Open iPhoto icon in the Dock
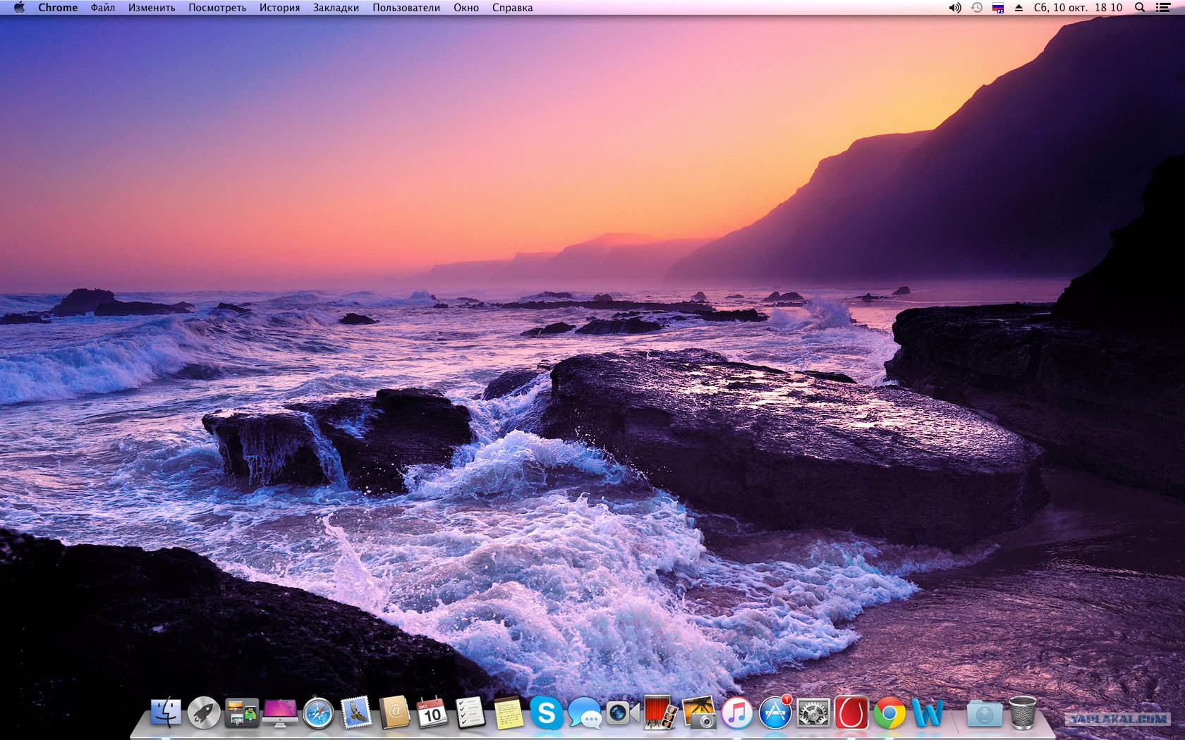1185x740 pixels. (x=699, y=713)
